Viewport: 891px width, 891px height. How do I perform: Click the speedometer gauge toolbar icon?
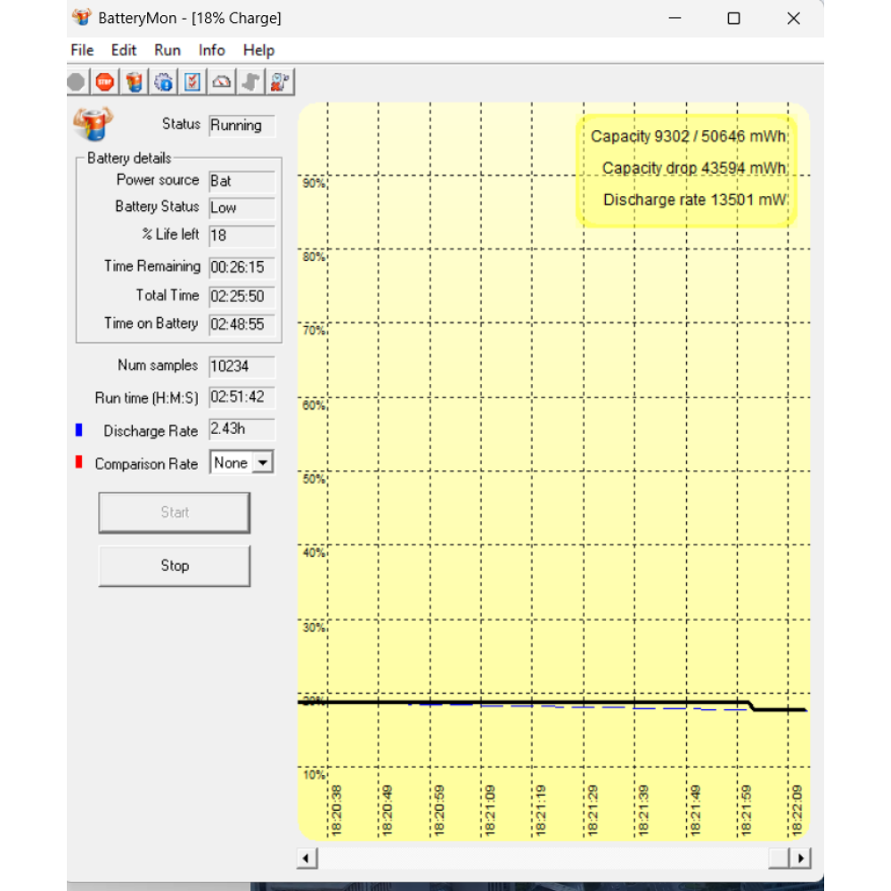coord(221,83)
